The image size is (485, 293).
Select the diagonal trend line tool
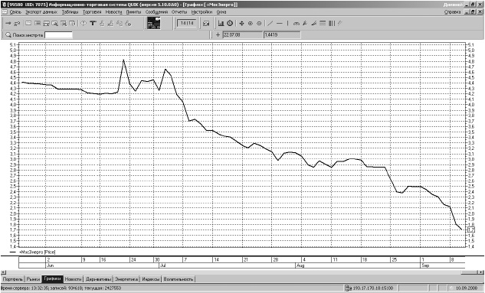click(x=270, y=23)
